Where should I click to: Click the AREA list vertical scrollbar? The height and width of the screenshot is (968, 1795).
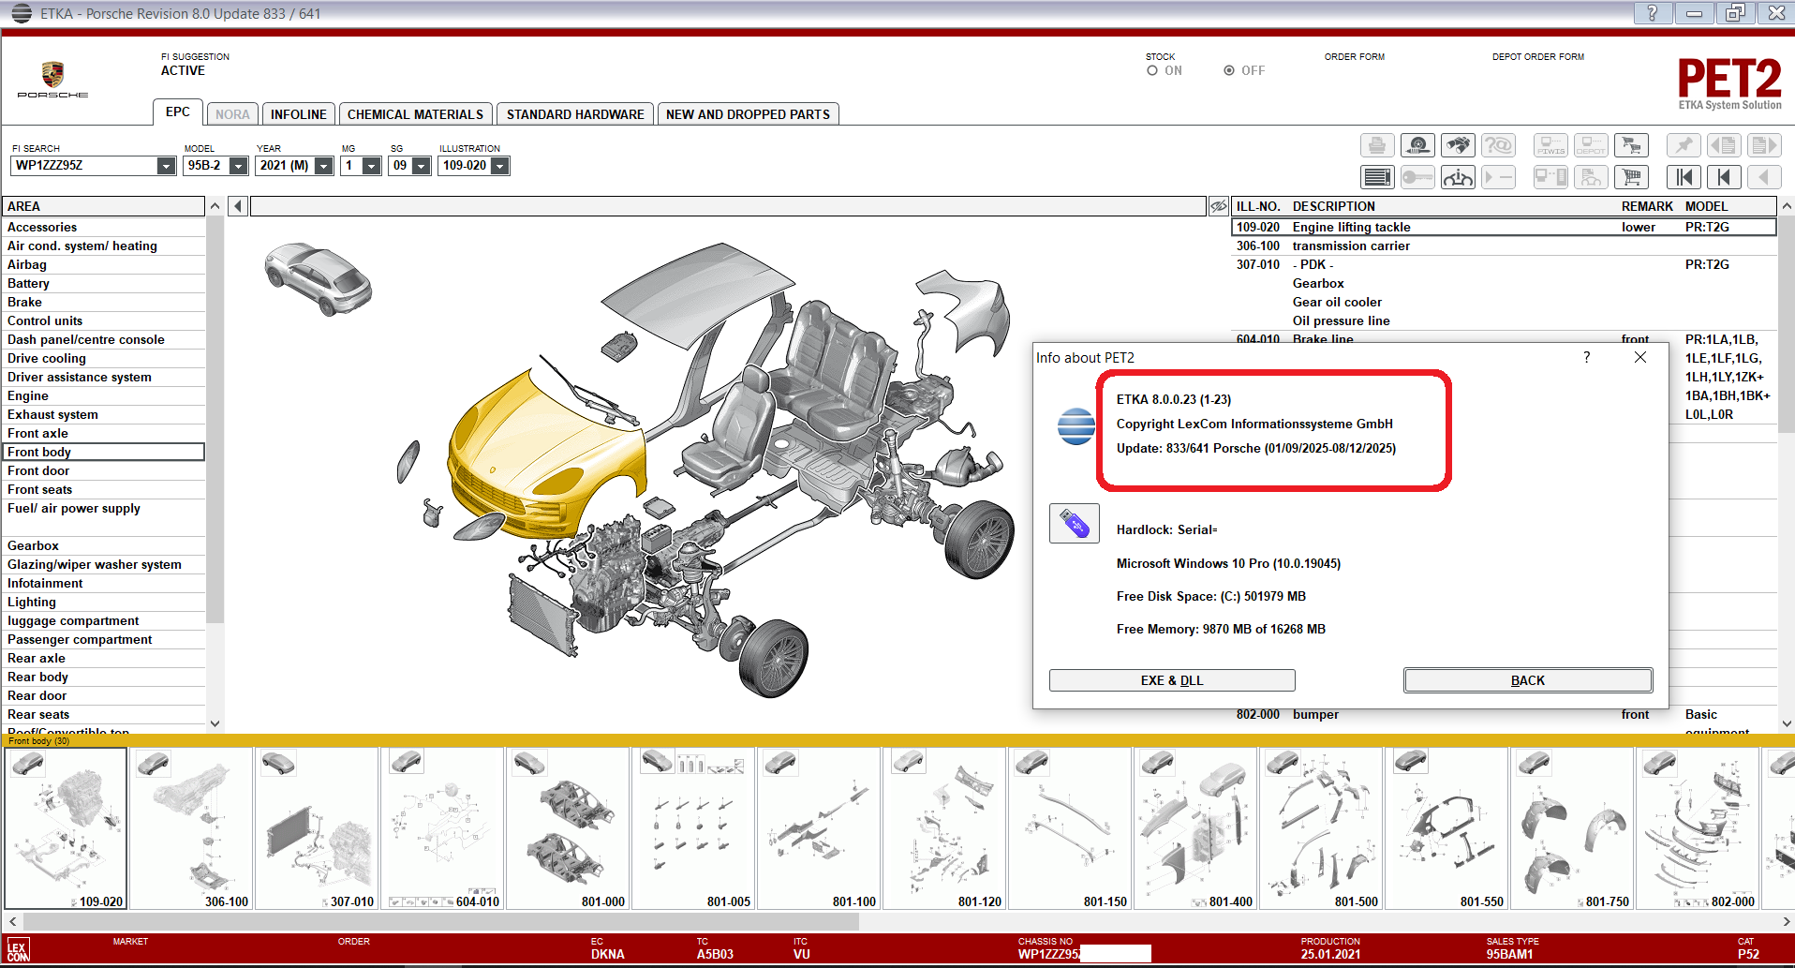pos(215,419)
